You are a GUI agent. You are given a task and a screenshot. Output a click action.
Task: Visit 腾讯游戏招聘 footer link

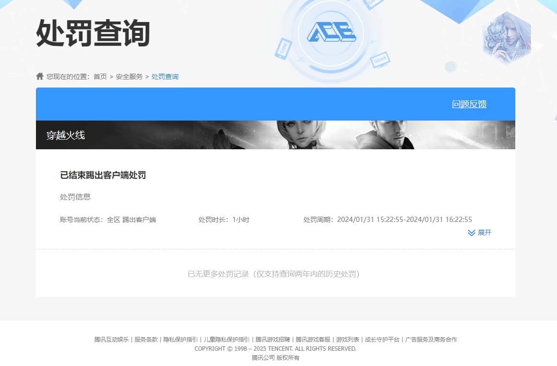[272, 340]
